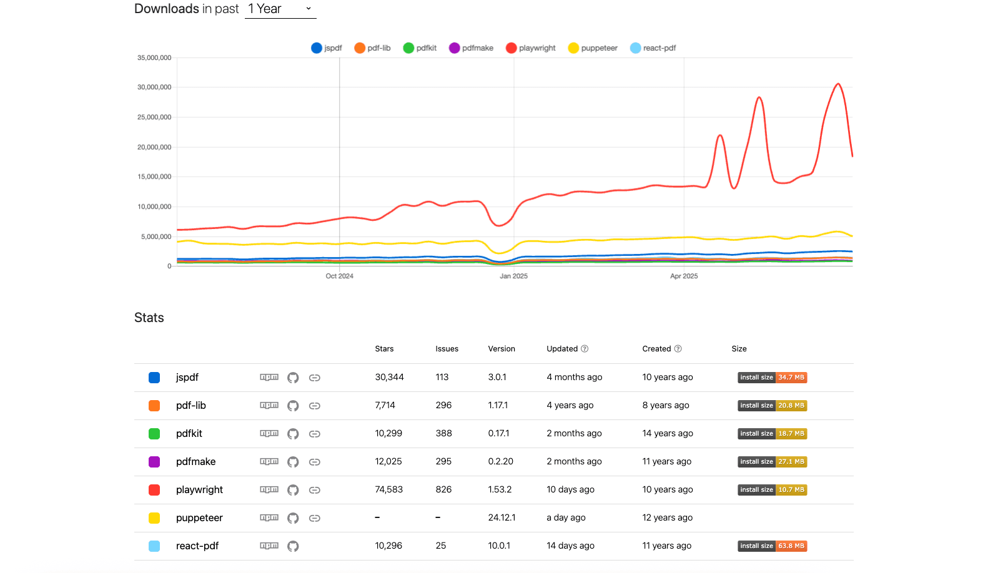The height and width of the screenshot is (573, 998).
Task: Open the npm icon for jspdf
Action: 269,378
